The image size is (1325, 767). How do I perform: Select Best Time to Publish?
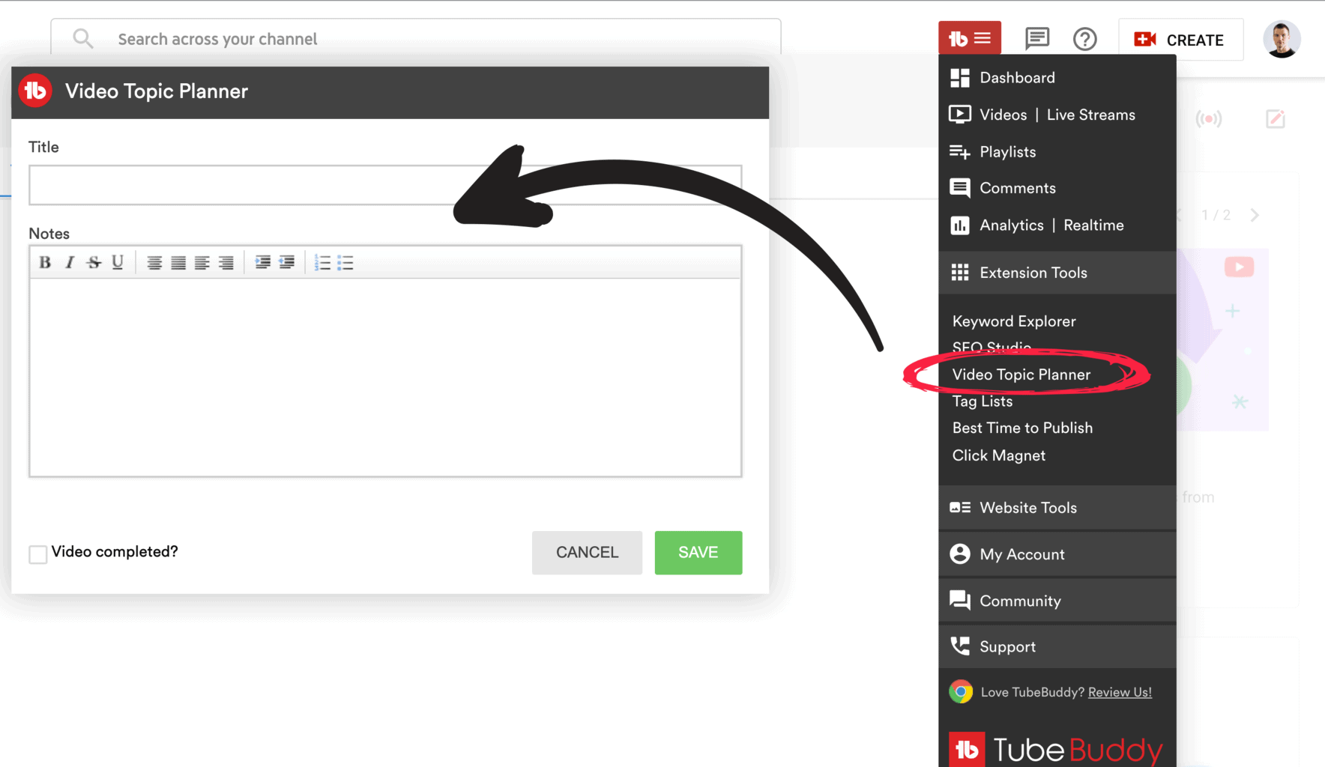1022,428
